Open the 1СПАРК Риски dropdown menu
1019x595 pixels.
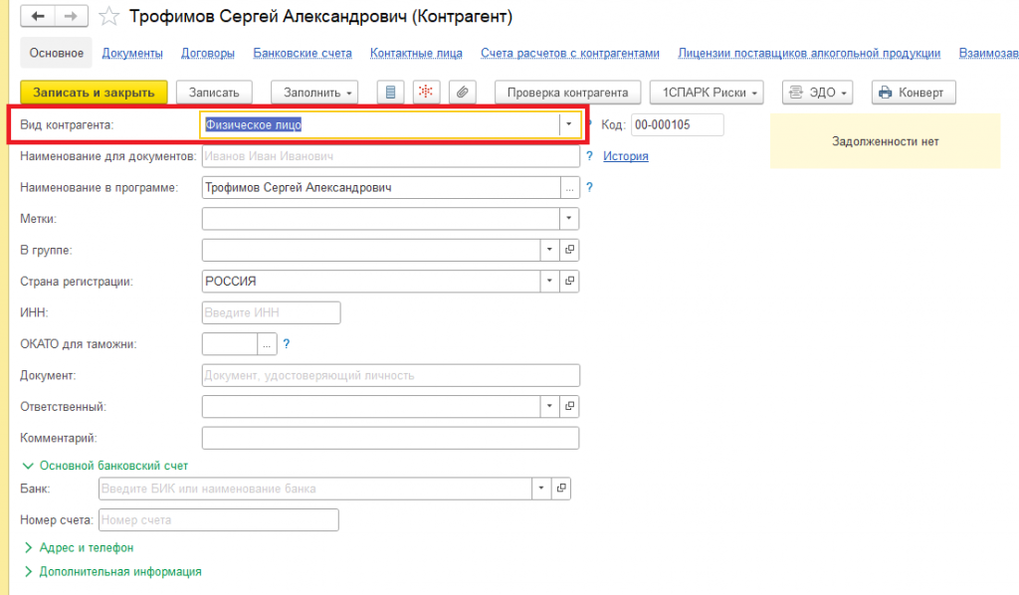708,93
